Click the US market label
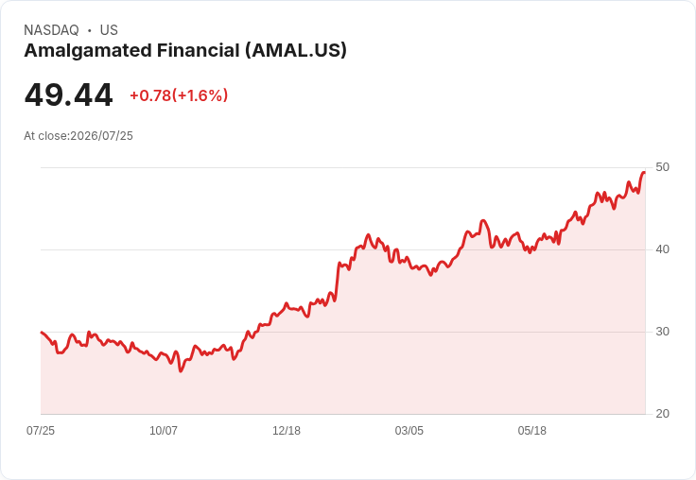Image resolution: width=696 pixels, height=480 pixels. (109, 30)
